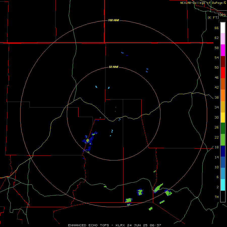
Task: Select the light green legend swatch
Action: click(223, 140)
